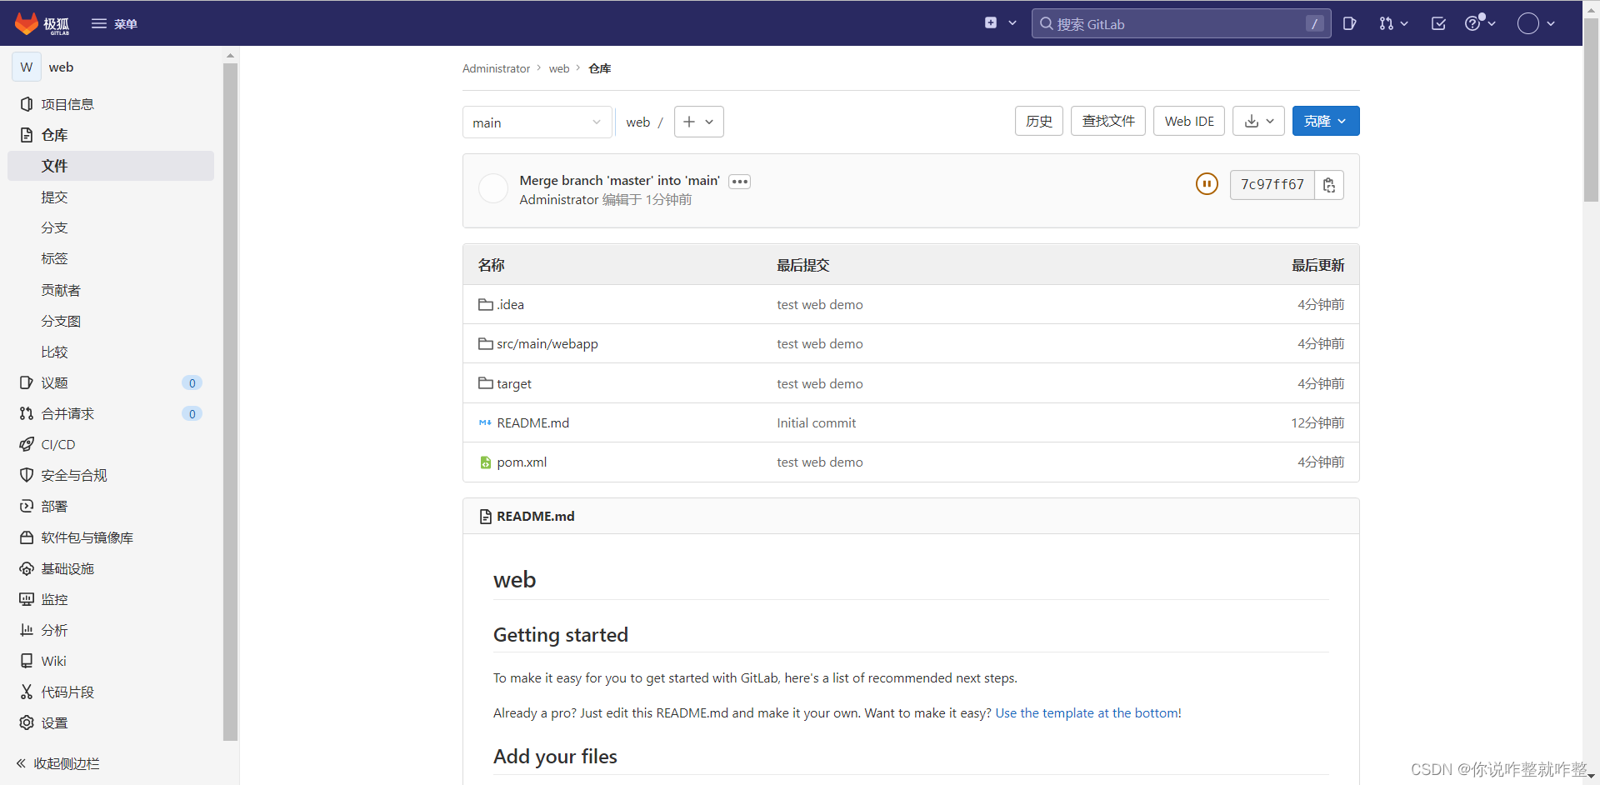
Task: Click the page vertical scrollbar
Action: click(1591, 108)
